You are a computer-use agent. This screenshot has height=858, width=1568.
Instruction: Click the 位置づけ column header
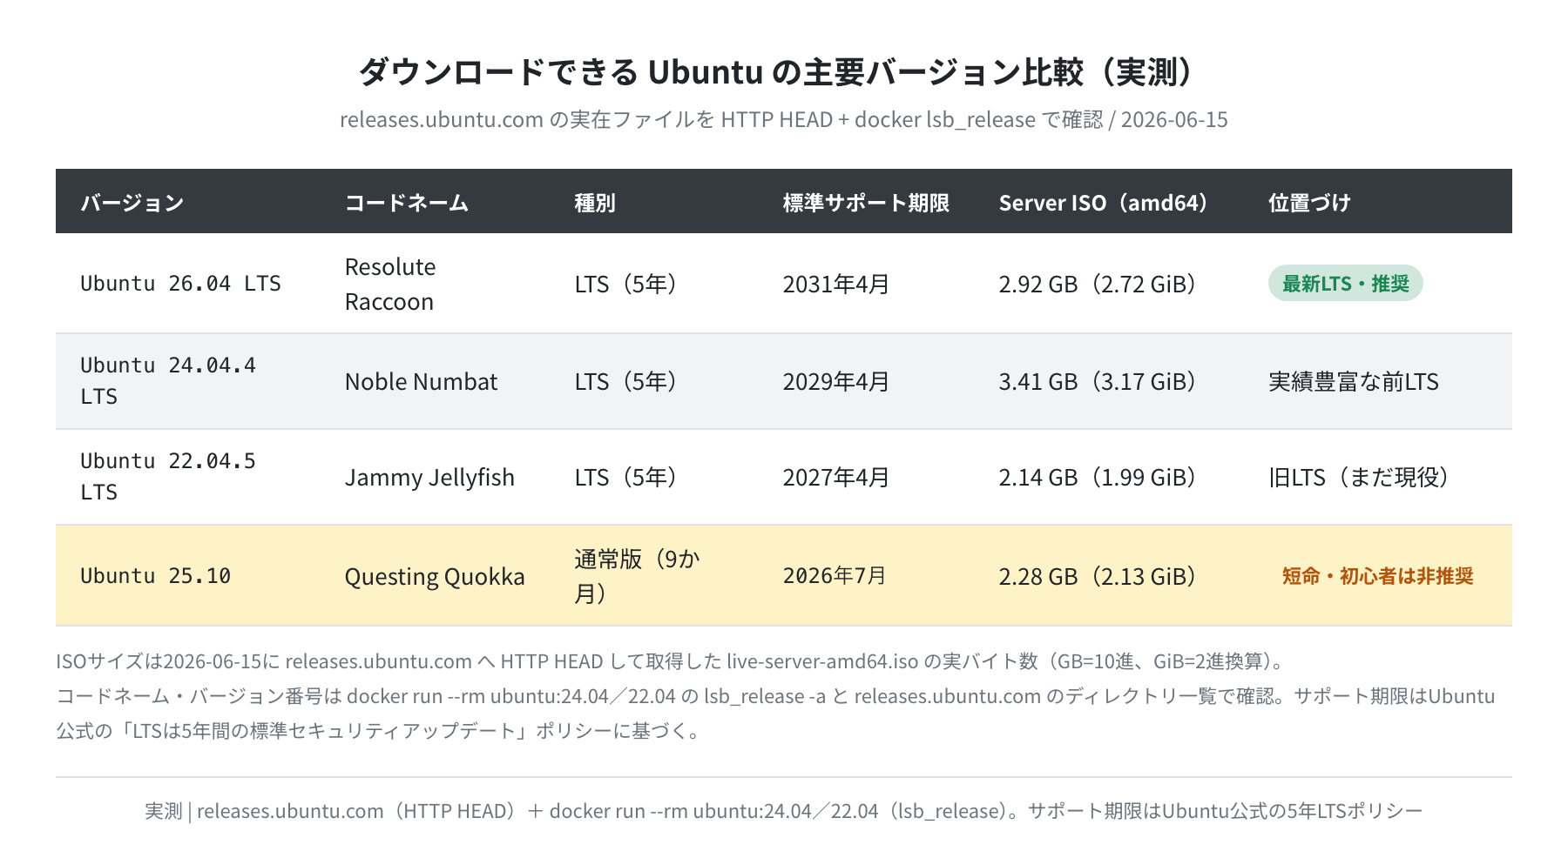1309,203
